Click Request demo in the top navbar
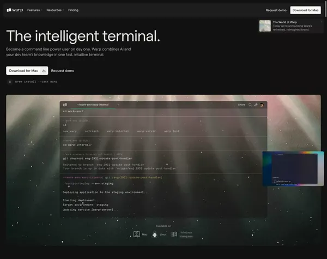 (x=276, y=10)
